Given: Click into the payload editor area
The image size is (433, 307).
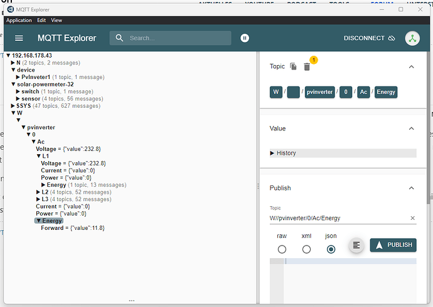Looking at the screenshot, I should 350,281.
